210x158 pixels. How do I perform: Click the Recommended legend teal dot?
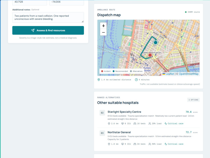pos(114,71)
